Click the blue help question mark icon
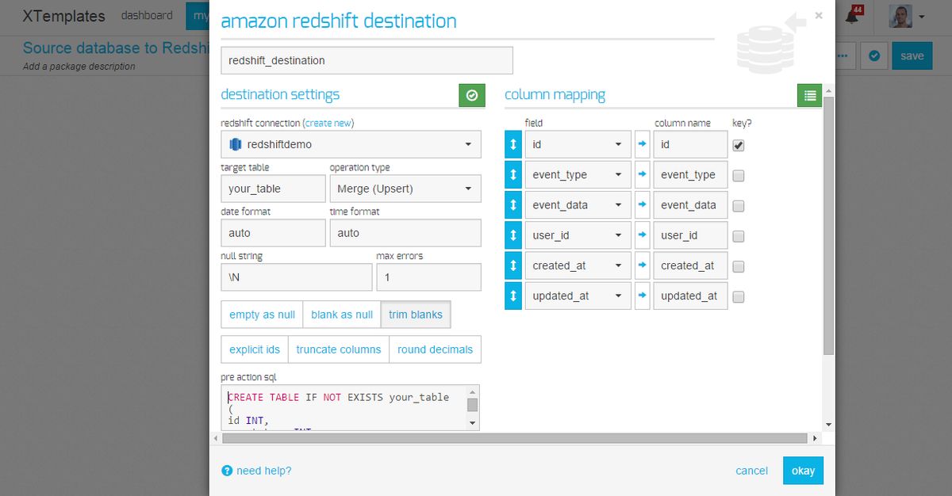952x496 pixels. tap(227, 471)
